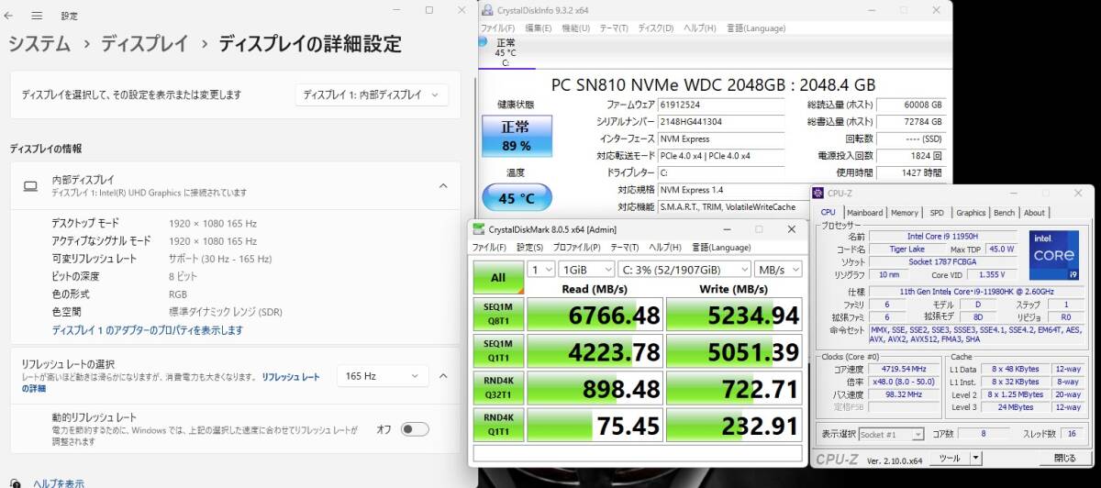
Task: Start all benchmarks with the All button
Action: (498, 278)
